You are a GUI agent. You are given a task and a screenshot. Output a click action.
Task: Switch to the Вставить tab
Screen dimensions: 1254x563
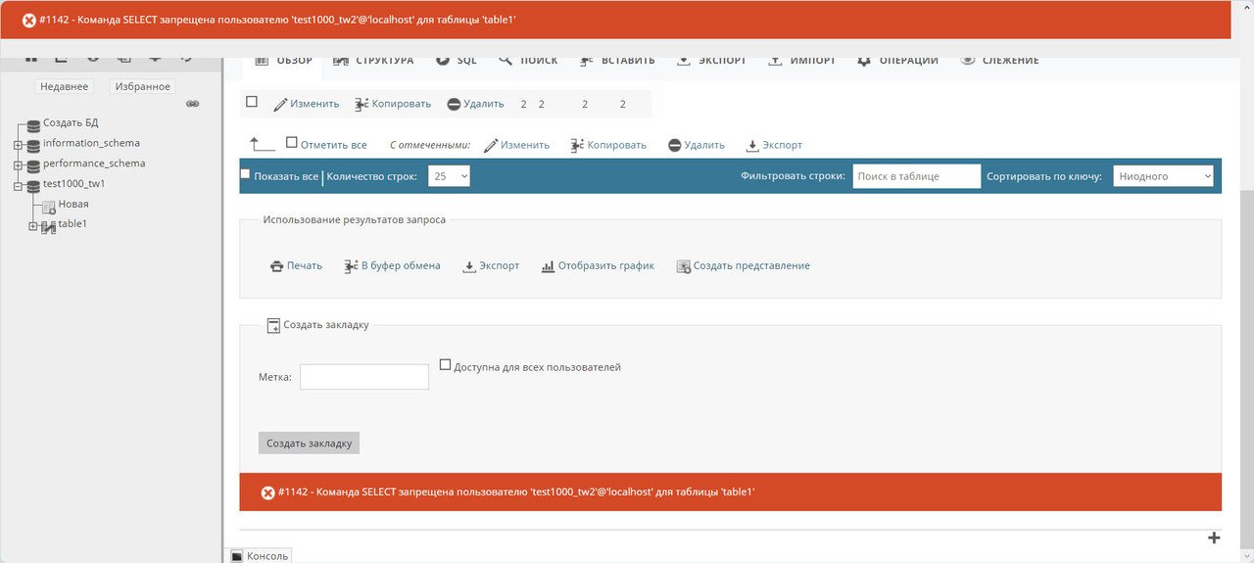coord(616,60)
